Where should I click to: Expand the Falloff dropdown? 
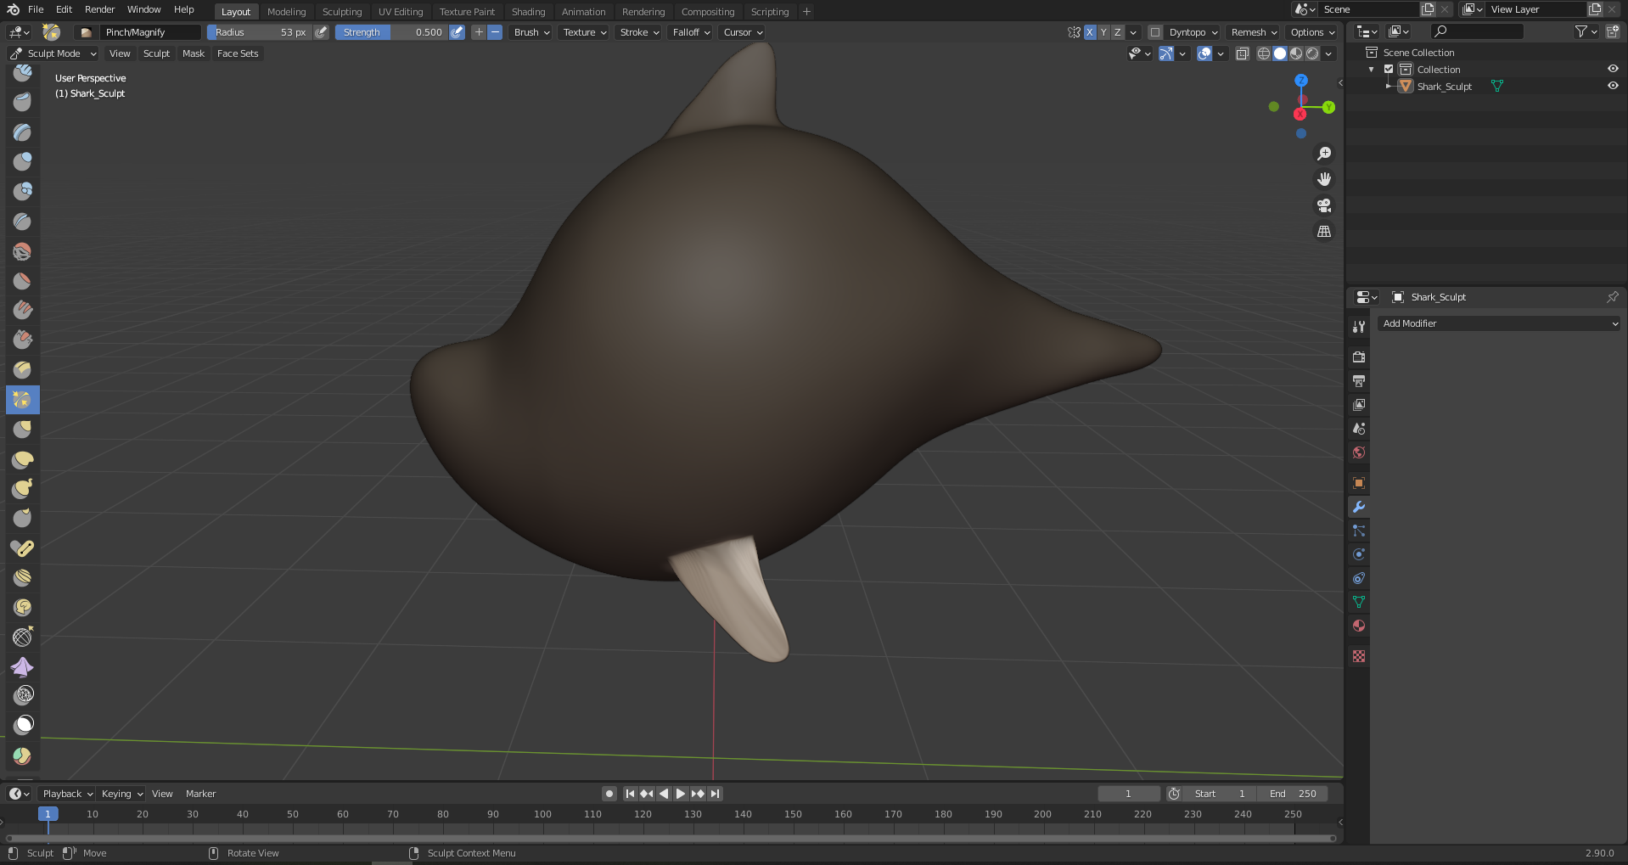[691, 32]
